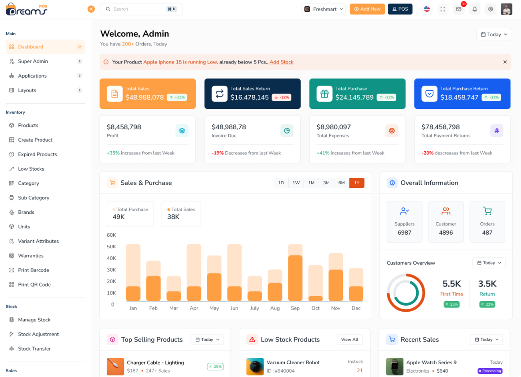521x377 pixels.
Task: Click the Total Sales document icon
Action: [x=115, y=94]
